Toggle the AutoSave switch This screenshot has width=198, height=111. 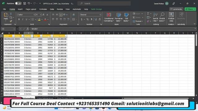point(18,3)
